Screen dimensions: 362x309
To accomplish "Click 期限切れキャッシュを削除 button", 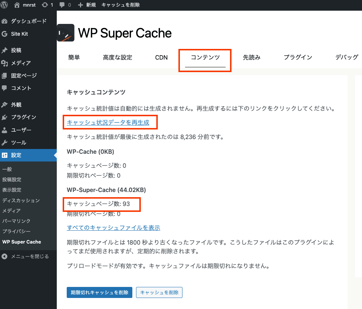I will (100, 292).
